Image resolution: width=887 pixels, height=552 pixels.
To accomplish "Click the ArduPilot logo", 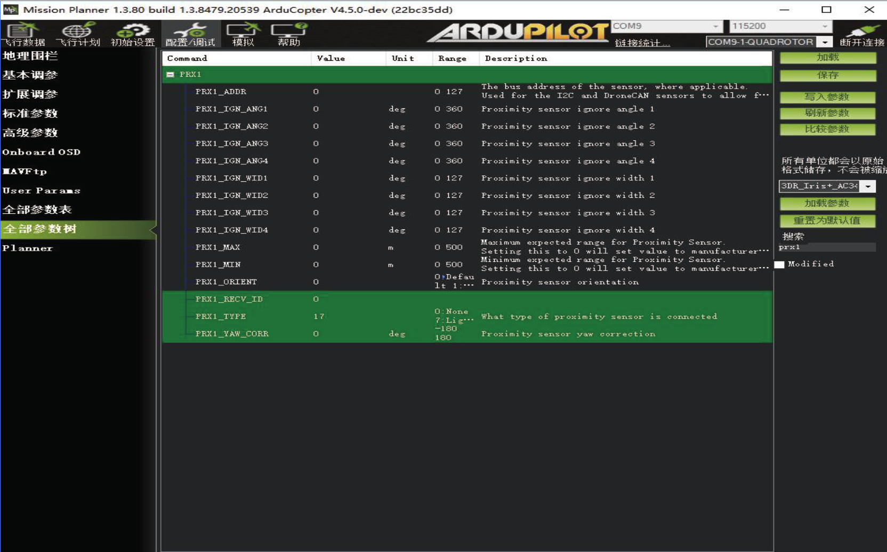I will point(518,32).
